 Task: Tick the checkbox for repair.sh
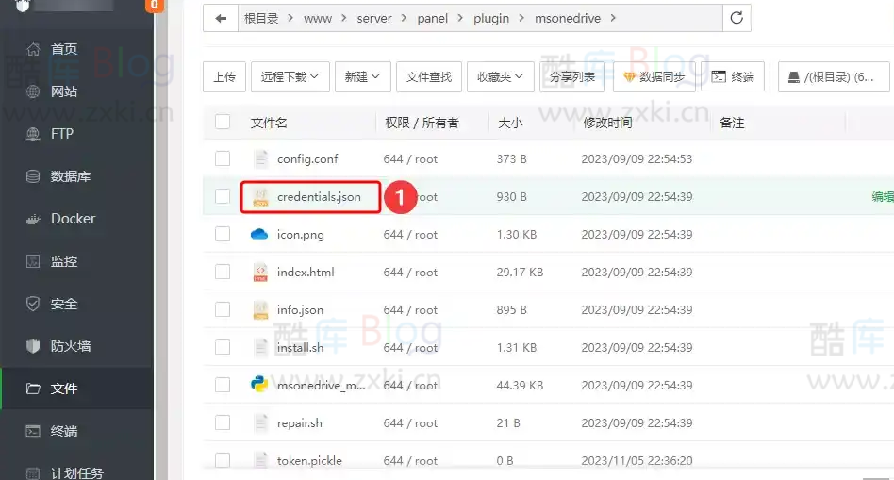[x=223, y=423]
